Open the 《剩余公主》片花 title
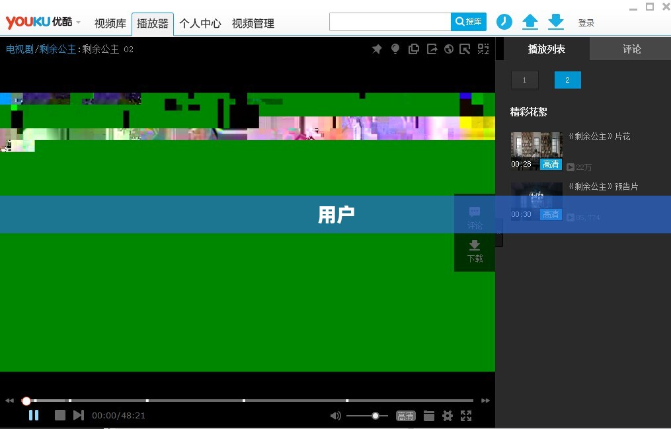The image size is (671, 429). pyautogui.click(x=599, y=136)
